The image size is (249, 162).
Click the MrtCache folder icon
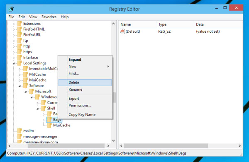[25, 75]
